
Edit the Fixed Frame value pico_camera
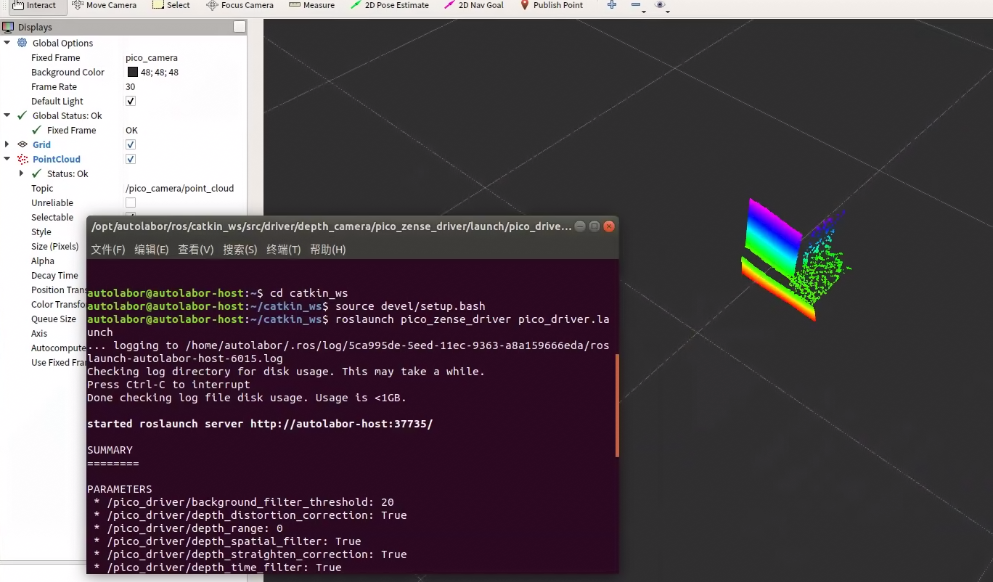152,57
